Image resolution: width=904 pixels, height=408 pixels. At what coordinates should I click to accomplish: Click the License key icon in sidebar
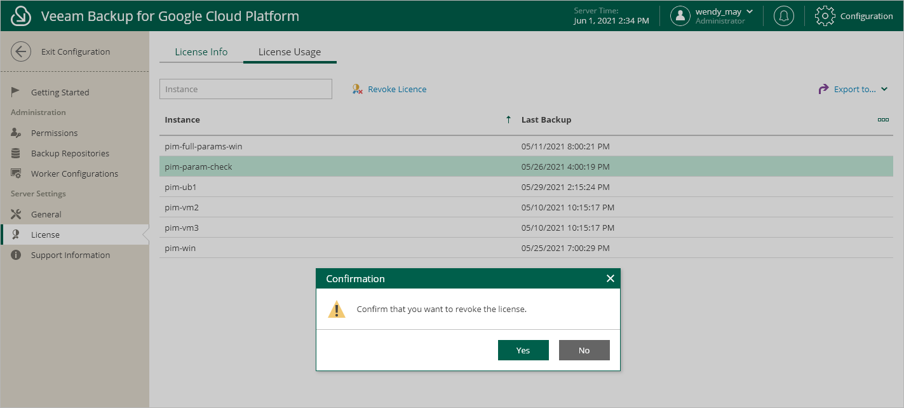click(16, 235)
